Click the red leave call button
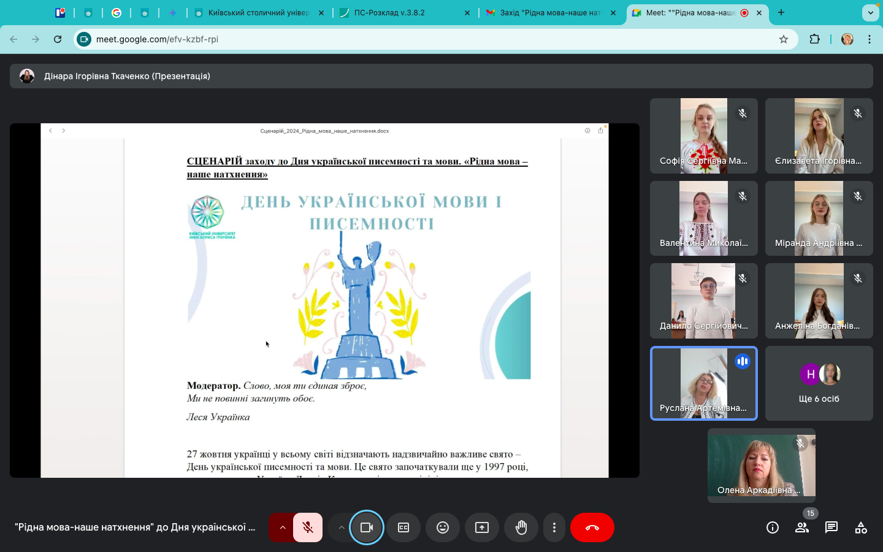Viewport: 883px width, 552px height. point(592,527)
